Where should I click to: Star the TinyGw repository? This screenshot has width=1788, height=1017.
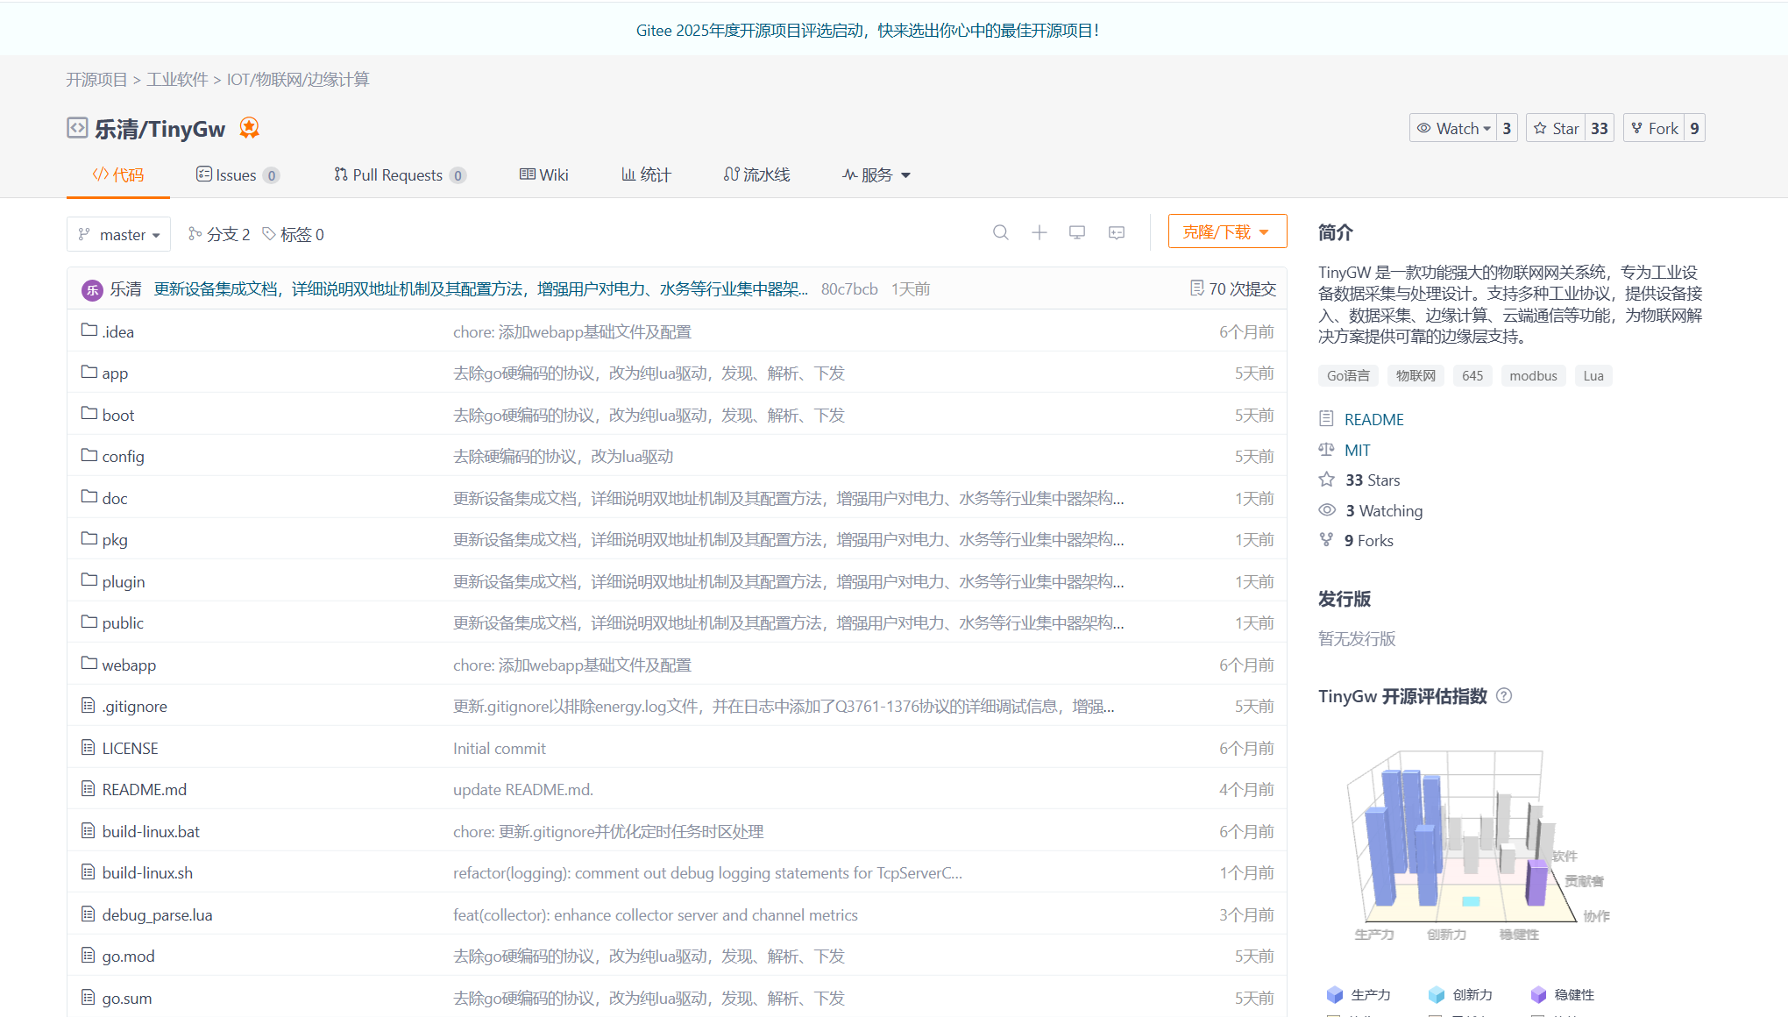click(x=1557, y=127)
